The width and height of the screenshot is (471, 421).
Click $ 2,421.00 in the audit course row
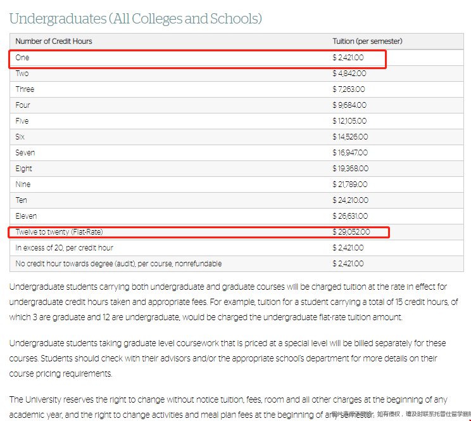348,264
